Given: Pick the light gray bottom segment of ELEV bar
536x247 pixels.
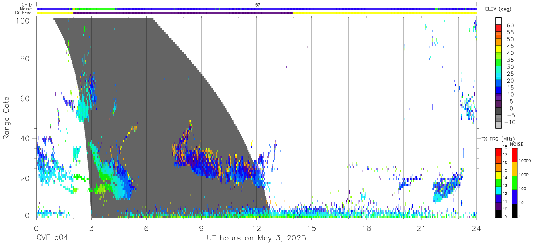Looking at the screenshot, I should pos(498,125).
